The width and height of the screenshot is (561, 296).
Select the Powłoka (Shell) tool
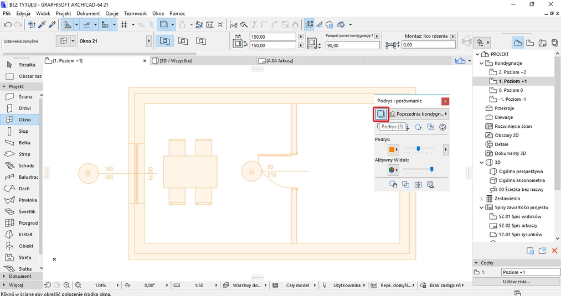click(20, 200)
